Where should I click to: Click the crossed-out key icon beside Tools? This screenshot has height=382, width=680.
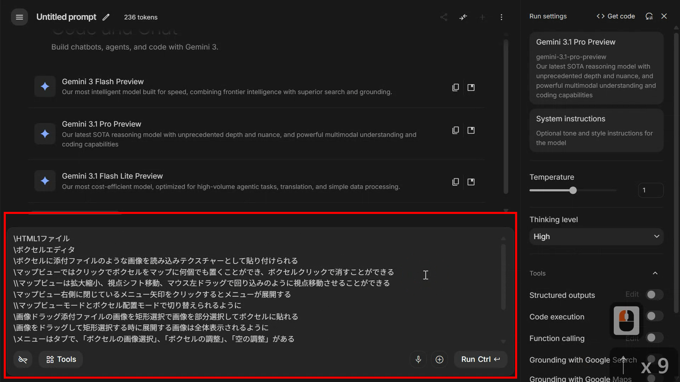[x=23, y=359]
